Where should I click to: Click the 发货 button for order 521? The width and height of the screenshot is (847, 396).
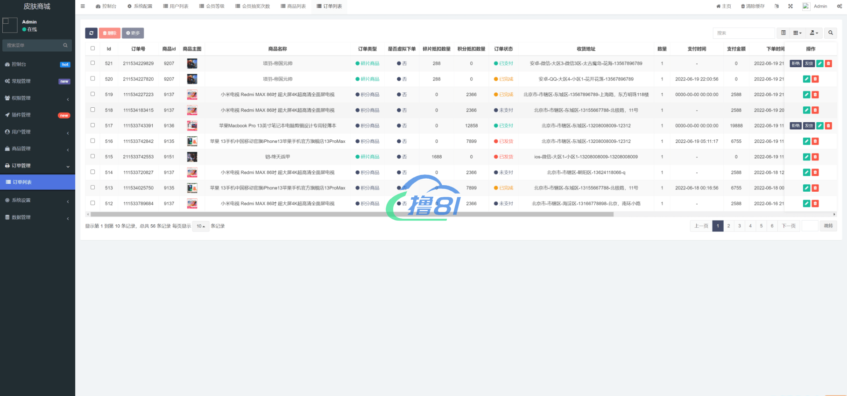(809, 63)
